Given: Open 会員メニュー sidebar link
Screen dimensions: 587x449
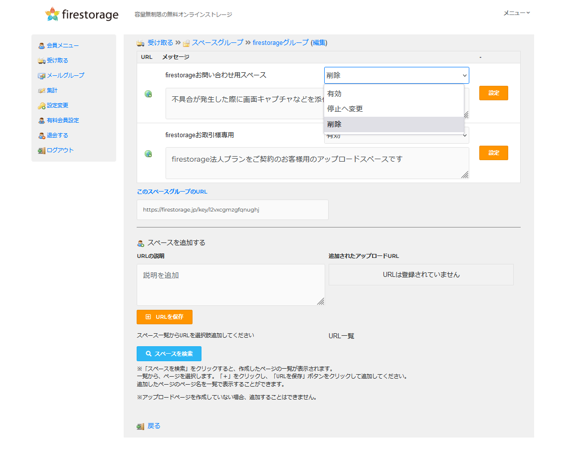Looking at the screenshot, I should click(x=62, y=46).
